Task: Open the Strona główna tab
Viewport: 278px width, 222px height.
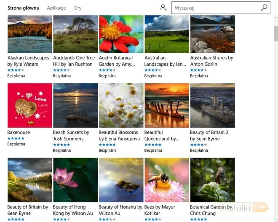Action: 23,8
